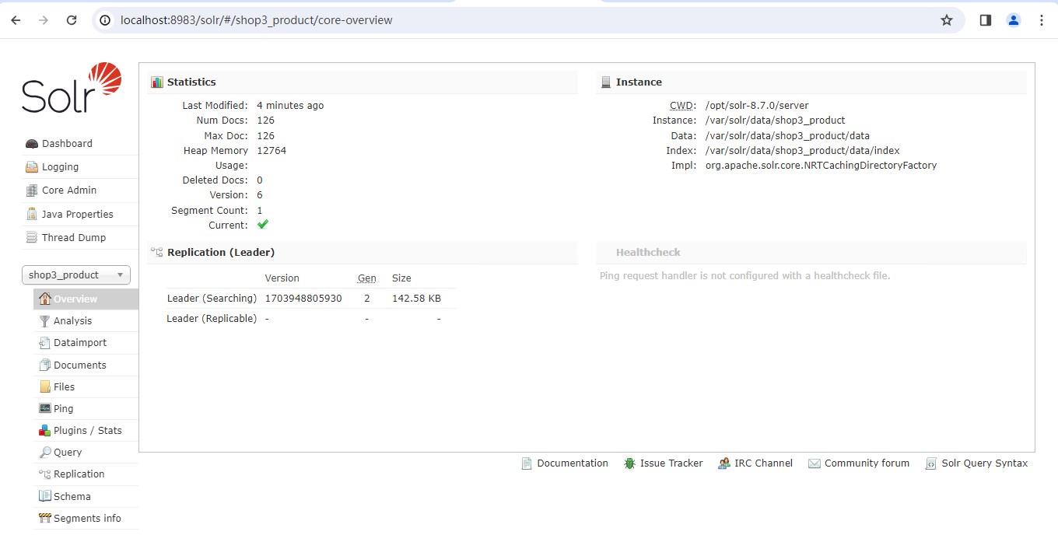Image resolution: width=1058 pixels, height=549 pixels.
Task: Click the Healthcheck panel header
Action: point(811,253)
